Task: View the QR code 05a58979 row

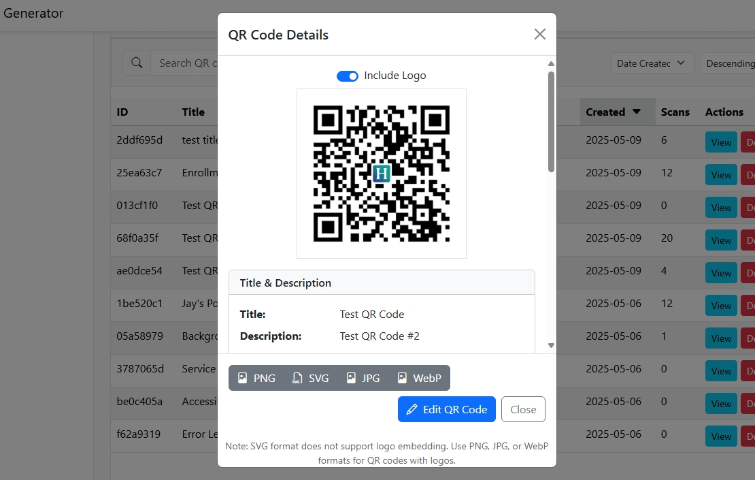Action: [x=721, y=338]
